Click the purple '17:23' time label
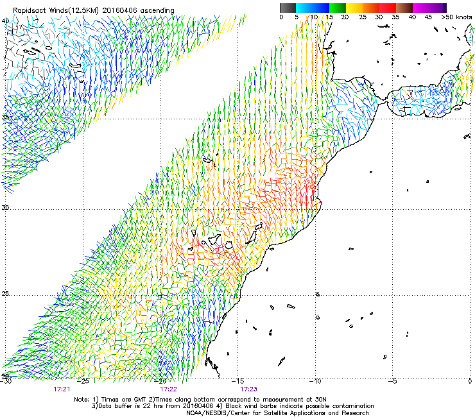 coord(248,389)
